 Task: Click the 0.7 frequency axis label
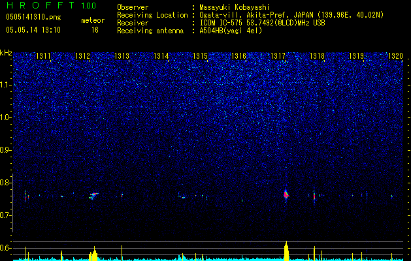tap(6, 215)
